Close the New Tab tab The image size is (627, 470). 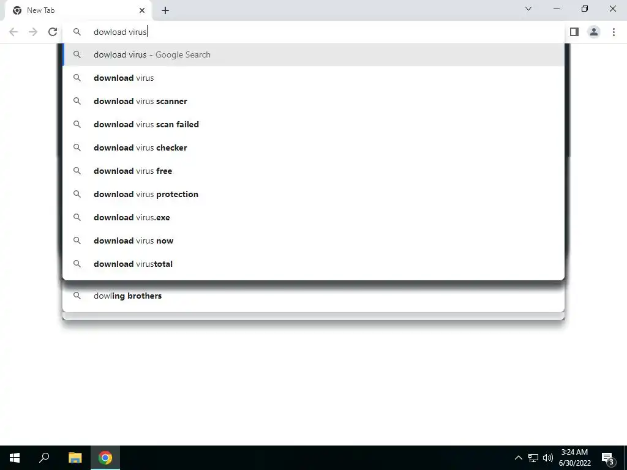point(142,10)
